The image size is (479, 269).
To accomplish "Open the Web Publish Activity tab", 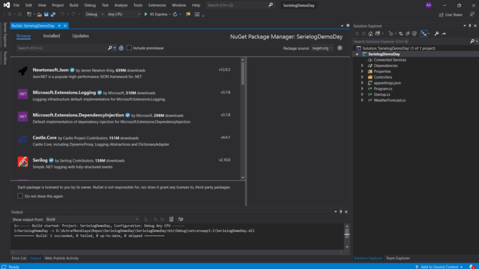I will (x=61, y=258).
